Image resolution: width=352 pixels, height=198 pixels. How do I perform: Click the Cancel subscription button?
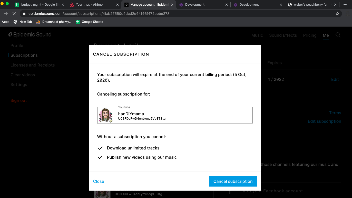233,181
